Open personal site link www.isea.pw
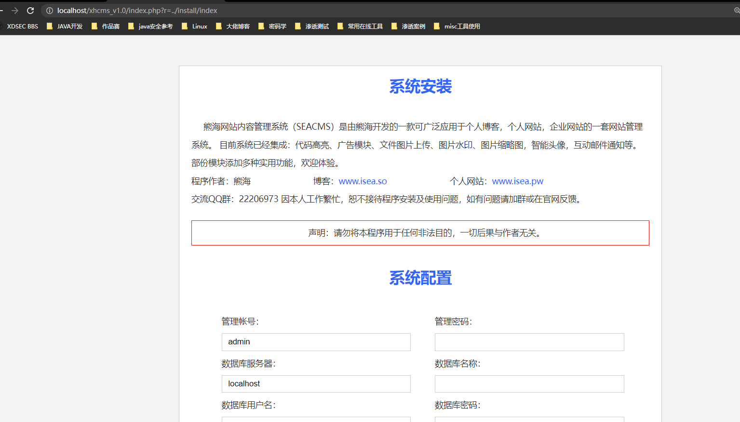The height and width of the screenshot is (422, 740). pyautogui.click(x=518, y=181)
